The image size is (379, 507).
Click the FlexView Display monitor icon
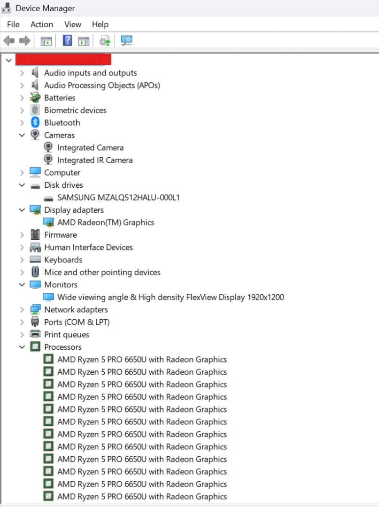pos(48,297)
